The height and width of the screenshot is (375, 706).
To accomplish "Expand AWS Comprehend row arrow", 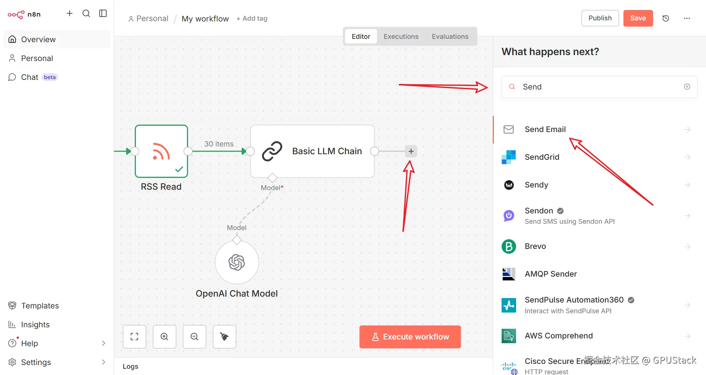I will (x=687, y=336).
